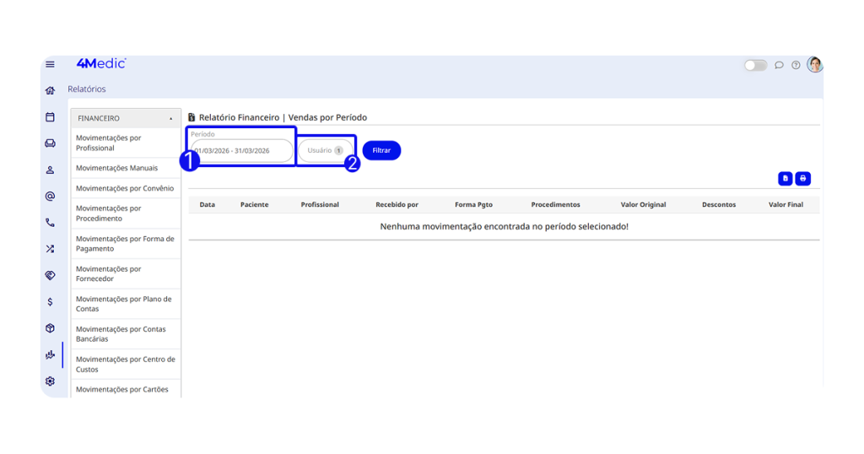Open the calendar icon in sidebar
Image resolution: width=864 pixels, height=454 pixels.
pos(50,117)
